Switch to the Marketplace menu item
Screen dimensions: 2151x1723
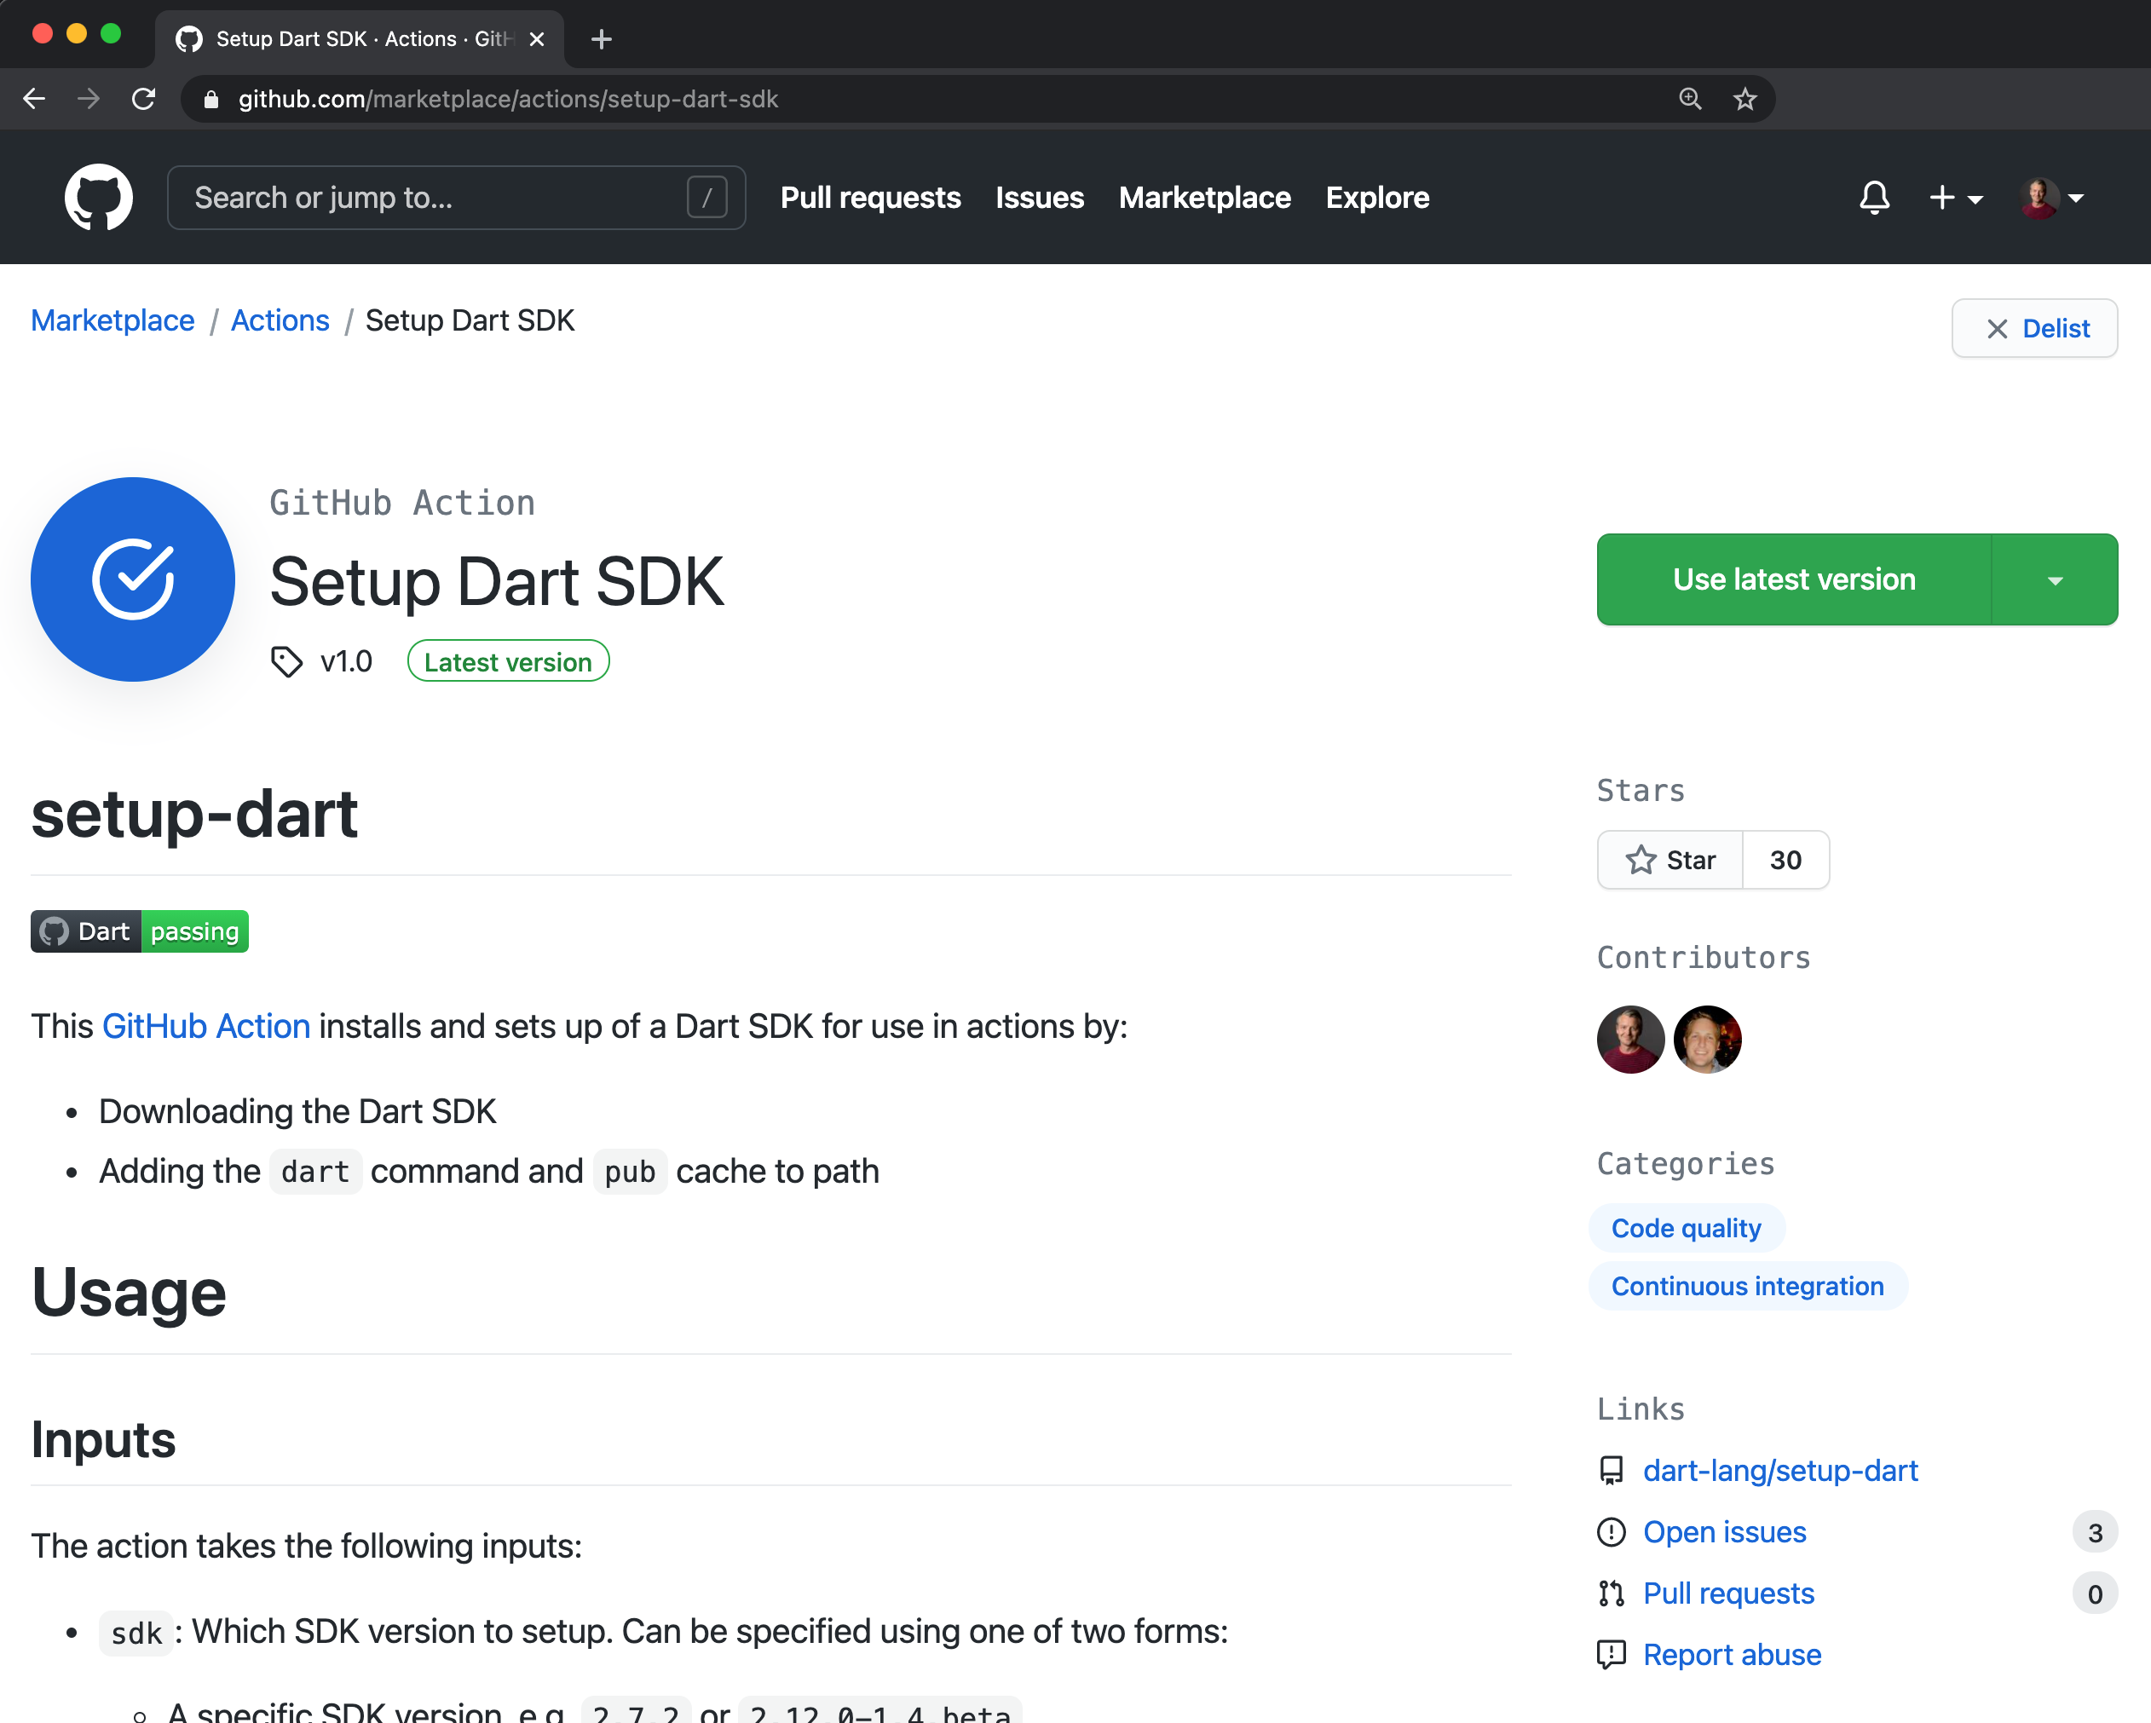pyautogui.click(x=1204, y=198)
